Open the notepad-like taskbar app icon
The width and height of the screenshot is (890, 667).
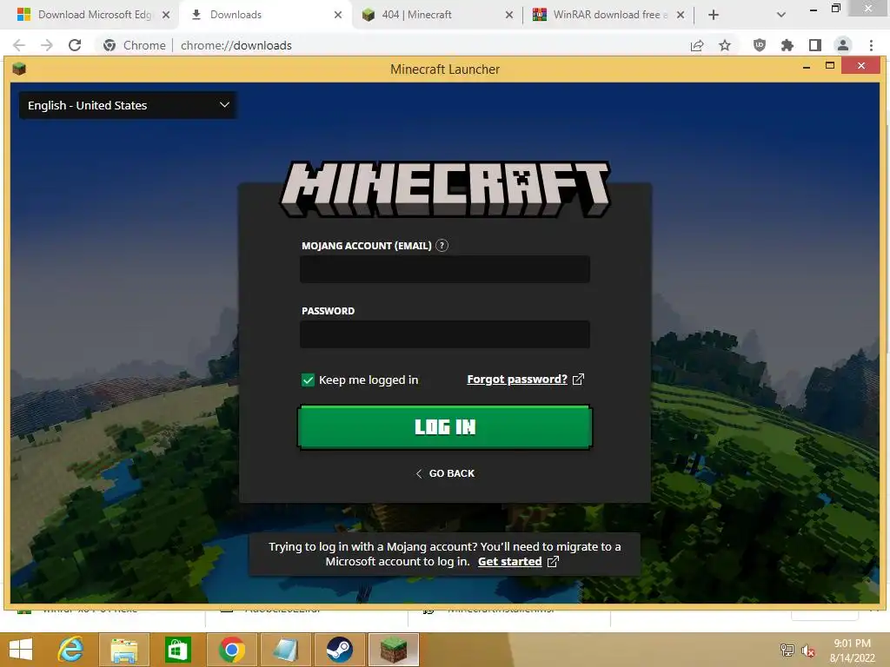(285, 650)
